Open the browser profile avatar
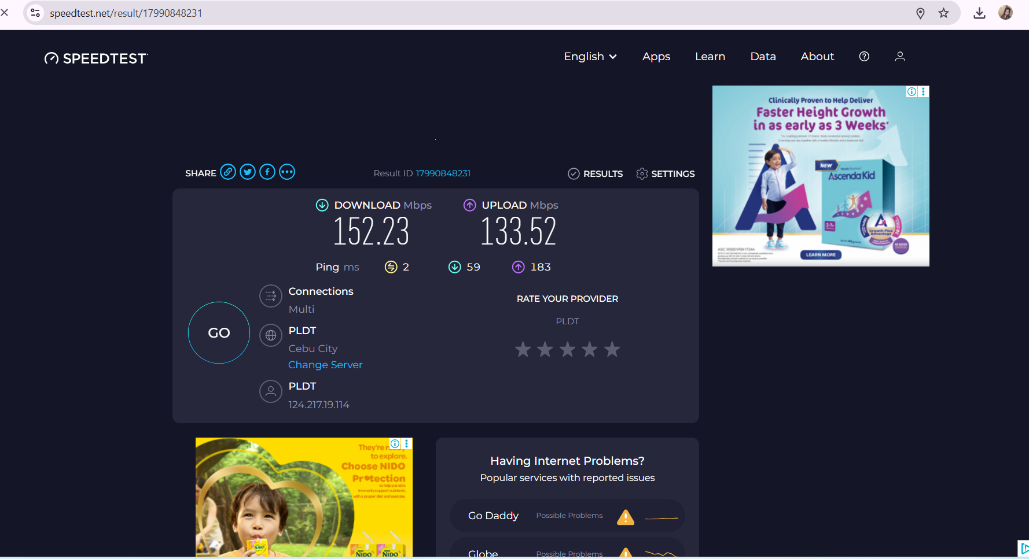 coord(1006,13)
